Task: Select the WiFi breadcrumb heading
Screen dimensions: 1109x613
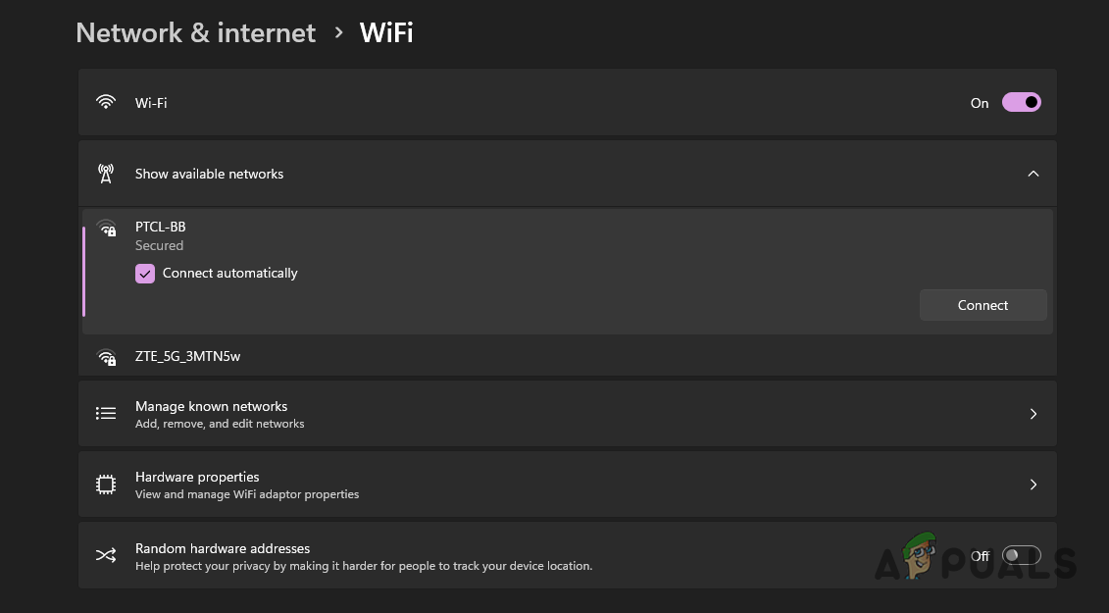Action: [x=385, y=32]
